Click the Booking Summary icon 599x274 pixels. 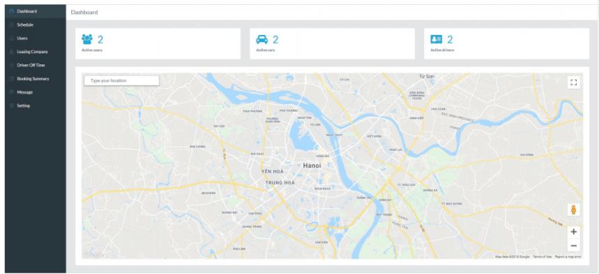pos(11,79)
